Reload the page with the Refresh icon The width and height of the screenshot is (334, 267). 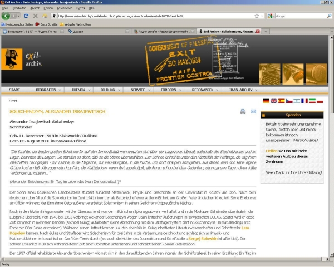(26, 16)
